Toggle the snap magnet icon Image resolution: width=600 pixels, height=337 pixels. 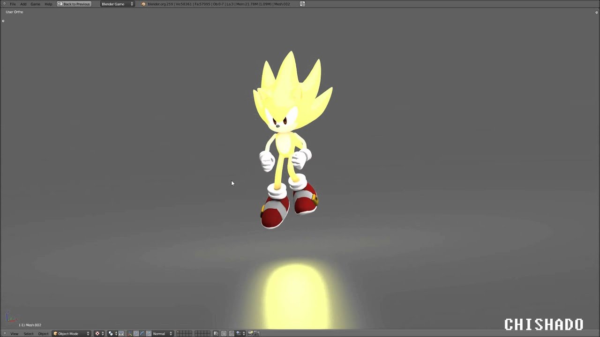pos(231,334)
